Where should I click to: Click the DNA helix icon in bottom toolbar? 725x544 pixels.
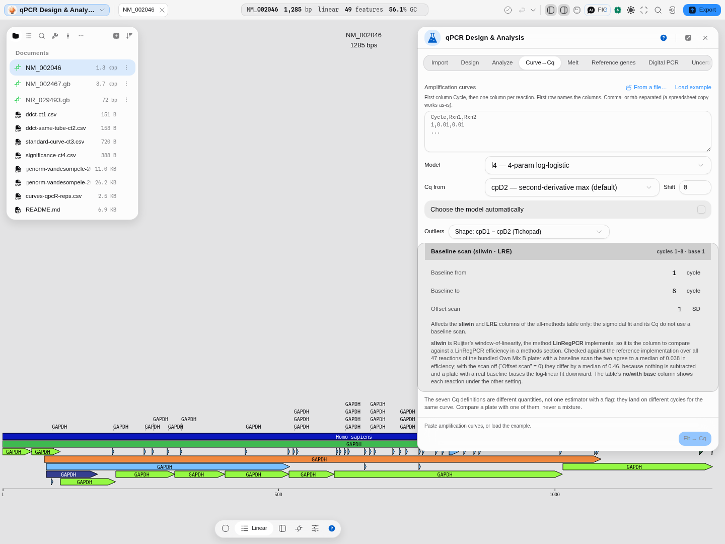point(299,528)
